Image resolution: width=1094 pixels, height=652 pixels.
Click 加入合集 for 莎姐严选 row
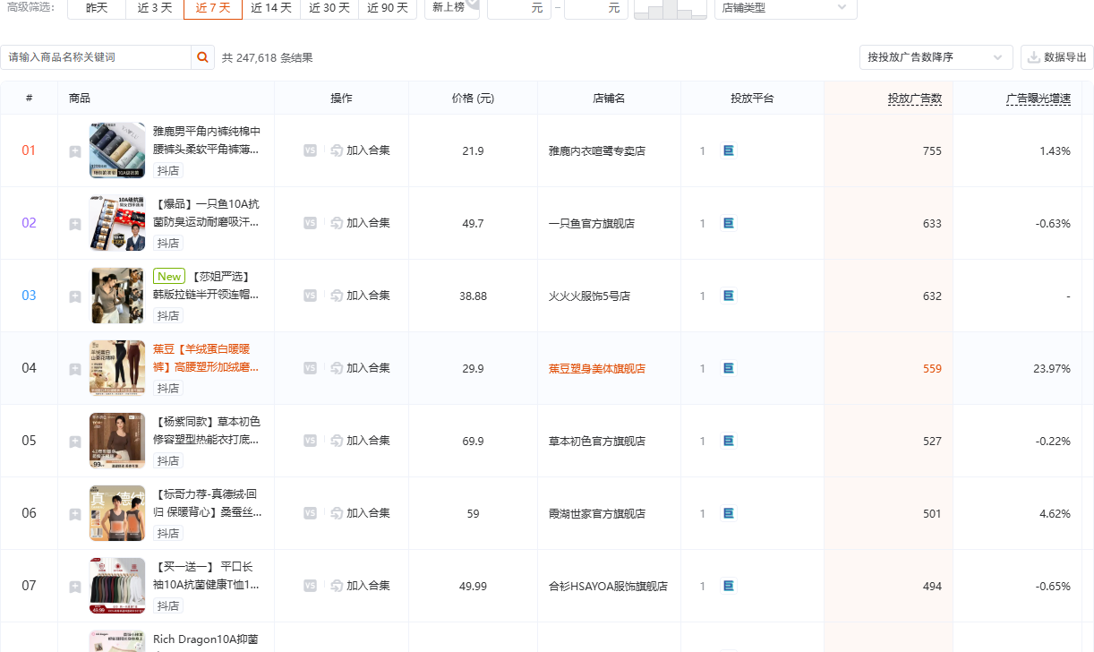[360, 296]
